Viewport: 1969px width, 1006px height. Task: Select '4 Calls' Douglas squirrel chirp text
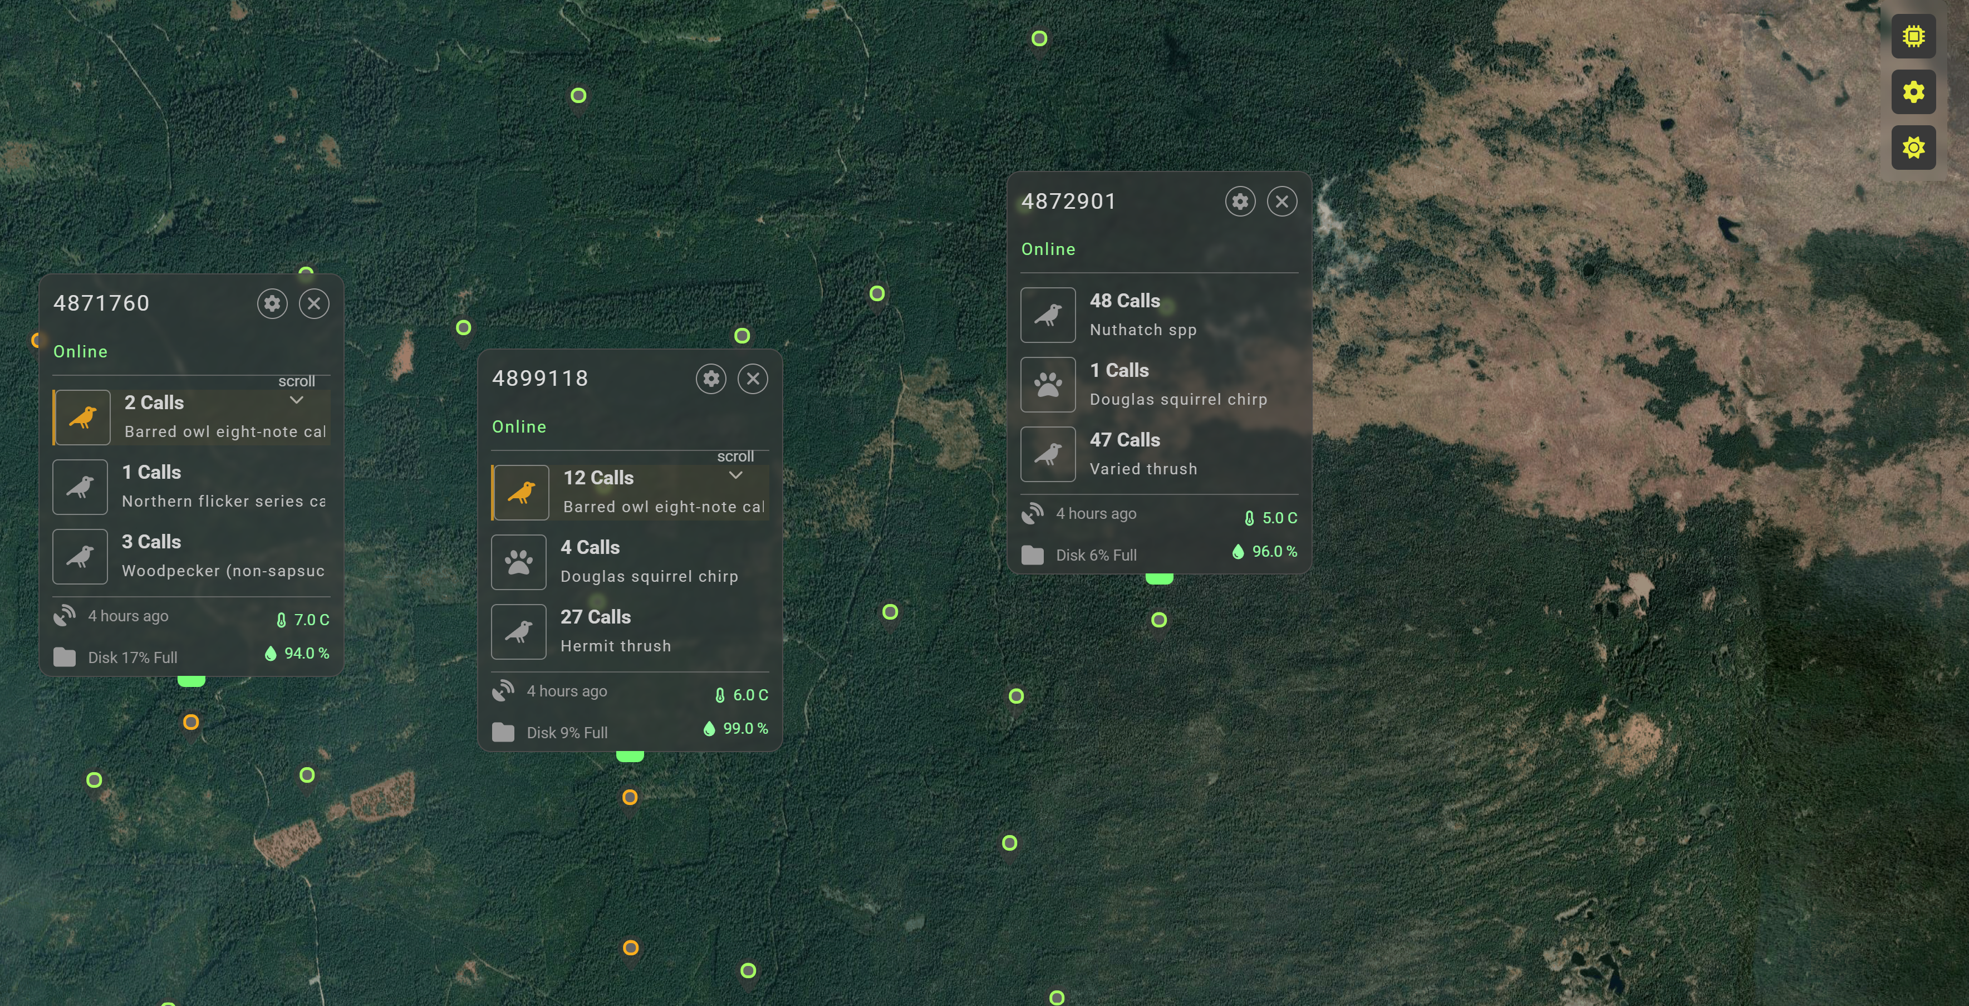590,547
